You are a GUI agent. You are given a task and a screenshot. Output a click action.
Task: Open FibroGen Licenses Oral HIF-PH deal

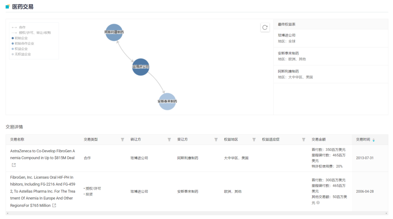tap(43, 191)
